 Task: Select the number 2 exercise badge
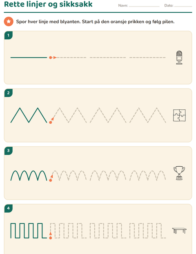click(9, 93)
